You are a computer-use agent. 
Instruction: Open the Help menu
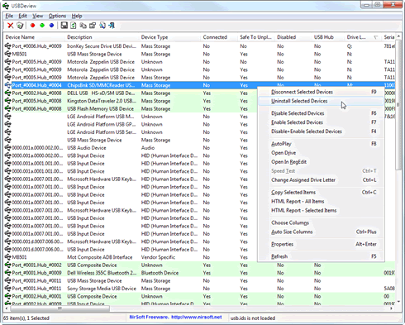(77, 16)
